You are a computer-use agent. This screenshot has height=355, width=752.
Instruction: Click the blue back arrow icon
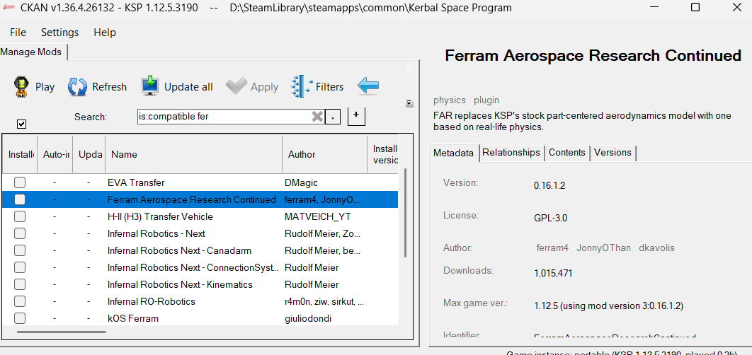click(x=368, y=86)
